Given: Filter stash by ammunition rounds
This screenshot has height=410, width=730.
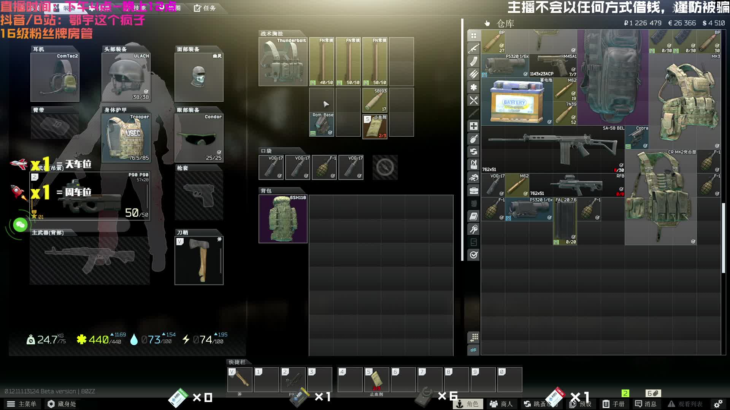Looking at the screenshot, I should coord(473,74).
